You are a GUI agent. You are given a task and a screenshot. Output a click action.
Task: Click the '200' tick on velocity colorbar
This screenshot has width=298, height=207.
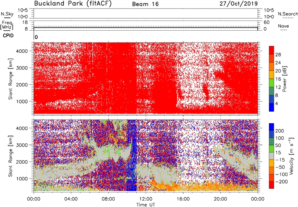click(280, 131)
